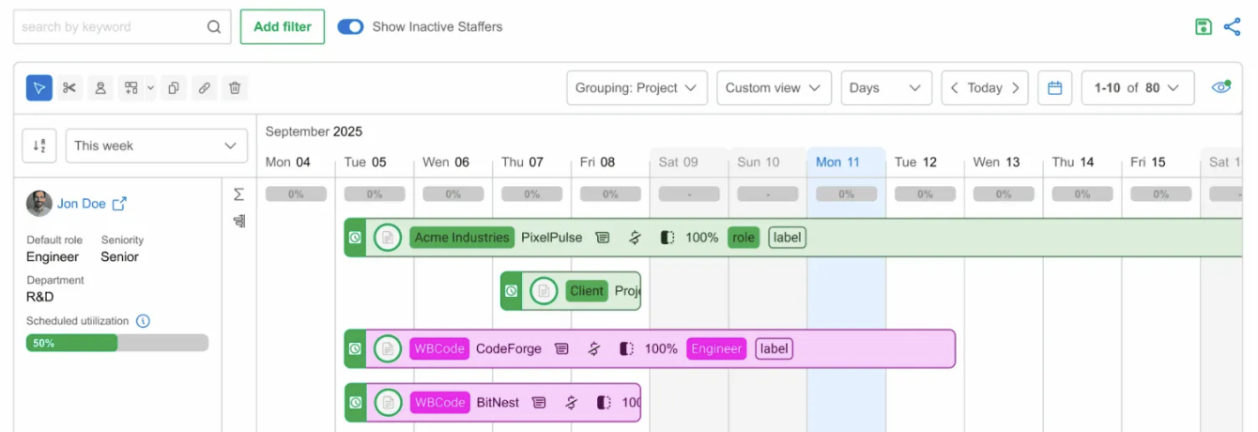Open the Grouping: Project dropdown
This screenshot has width=1258, height=432.
pos(637,88)
